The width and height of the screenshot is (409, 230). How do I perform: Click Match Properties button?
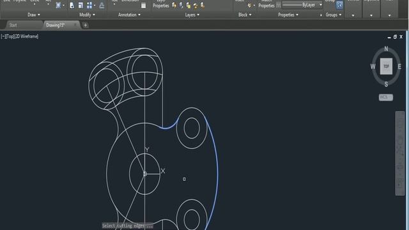point(266,4)
